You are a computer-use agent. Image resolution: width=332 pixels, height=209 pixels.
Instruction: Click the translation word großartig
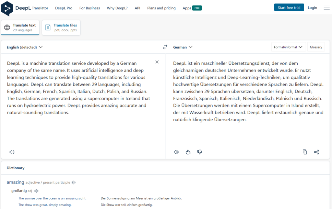19,191
